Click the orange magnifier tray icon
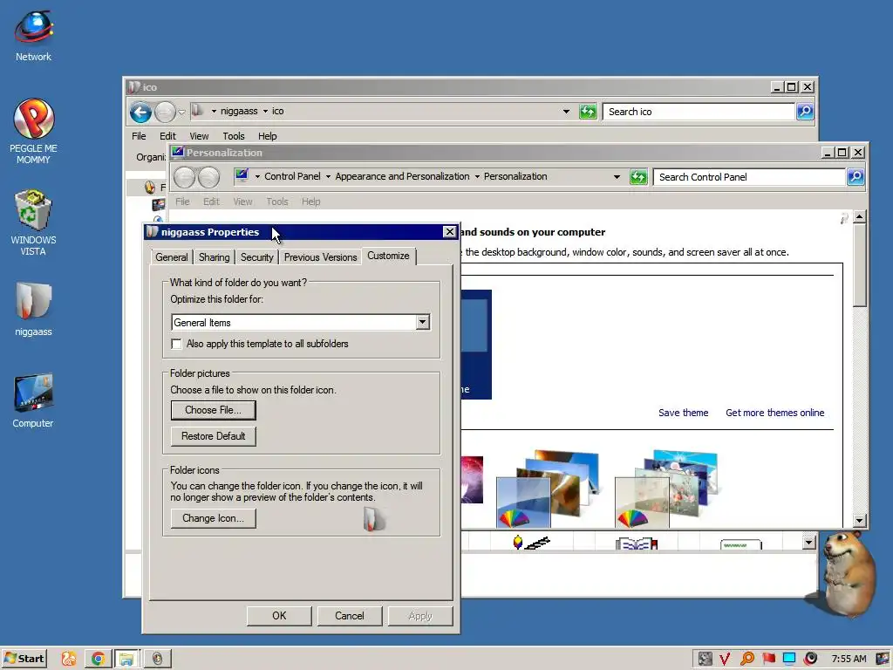893x670 pixels. [746, 659]
